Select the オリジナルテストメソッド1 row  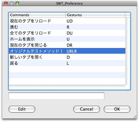pos(67,51)
